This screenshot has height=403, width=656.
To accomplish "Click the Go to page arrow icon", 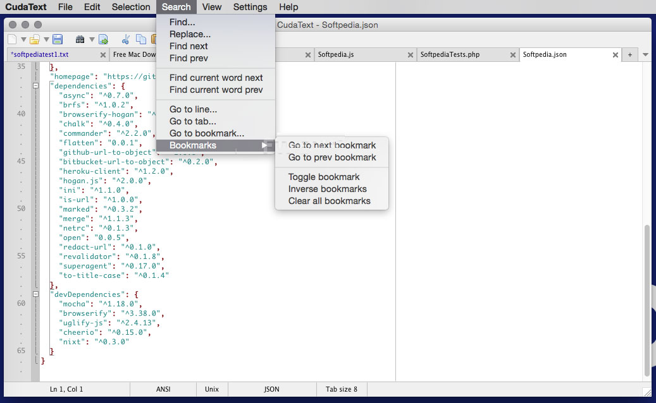I will [x=103, y=39].
